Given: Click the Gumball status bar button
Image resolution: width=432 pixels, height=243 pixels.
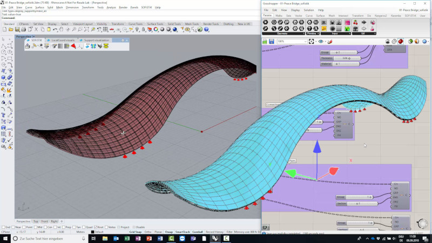Looking at the screenshot, I should pos(197,232).
